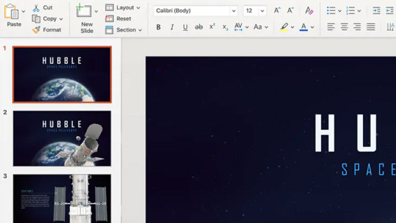Toggle underline formatting

point(185,27)
